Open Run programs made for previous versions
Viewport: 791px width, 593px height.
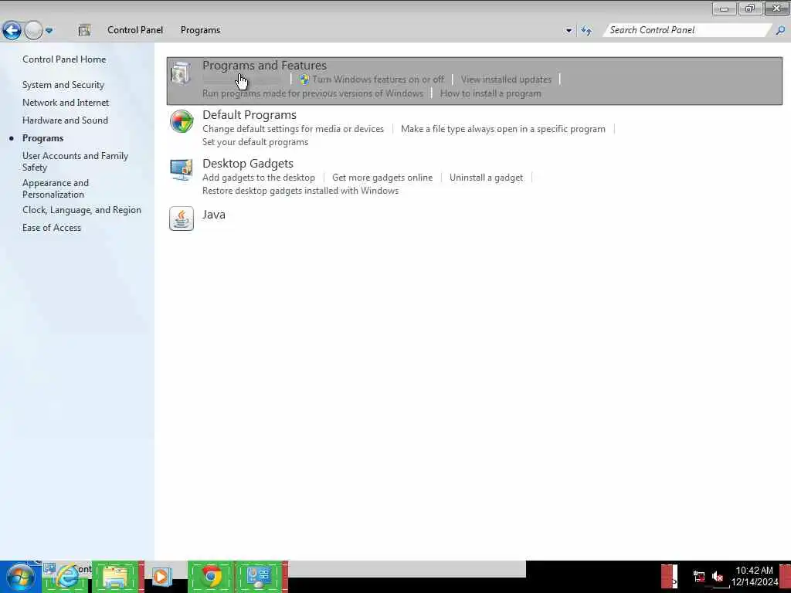(x=313, y=93)
